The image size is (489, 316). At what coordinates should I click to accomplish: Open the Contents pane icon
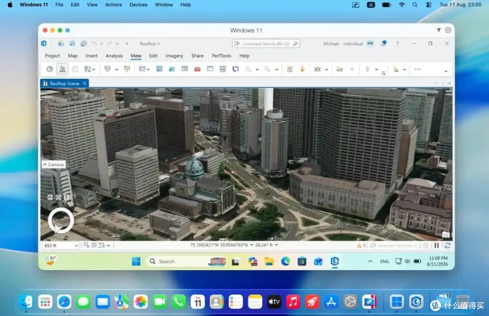tap(185, 69)
